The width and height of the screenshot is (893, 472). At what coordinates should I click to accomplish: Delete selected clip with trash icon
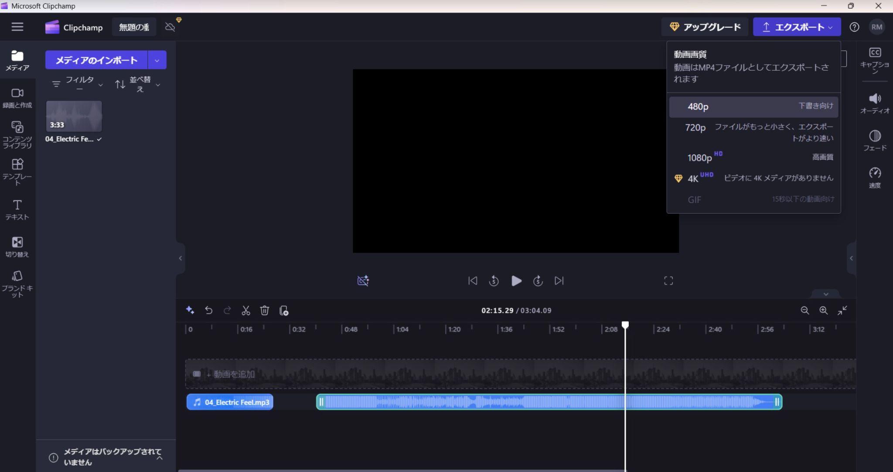[x=265, y=310]
